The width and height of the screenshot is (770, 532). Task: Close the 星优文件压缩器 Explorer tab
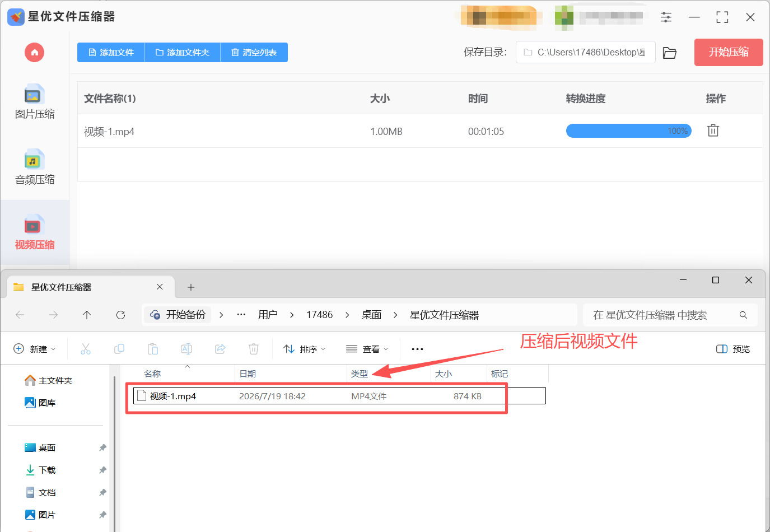point(160,287)
